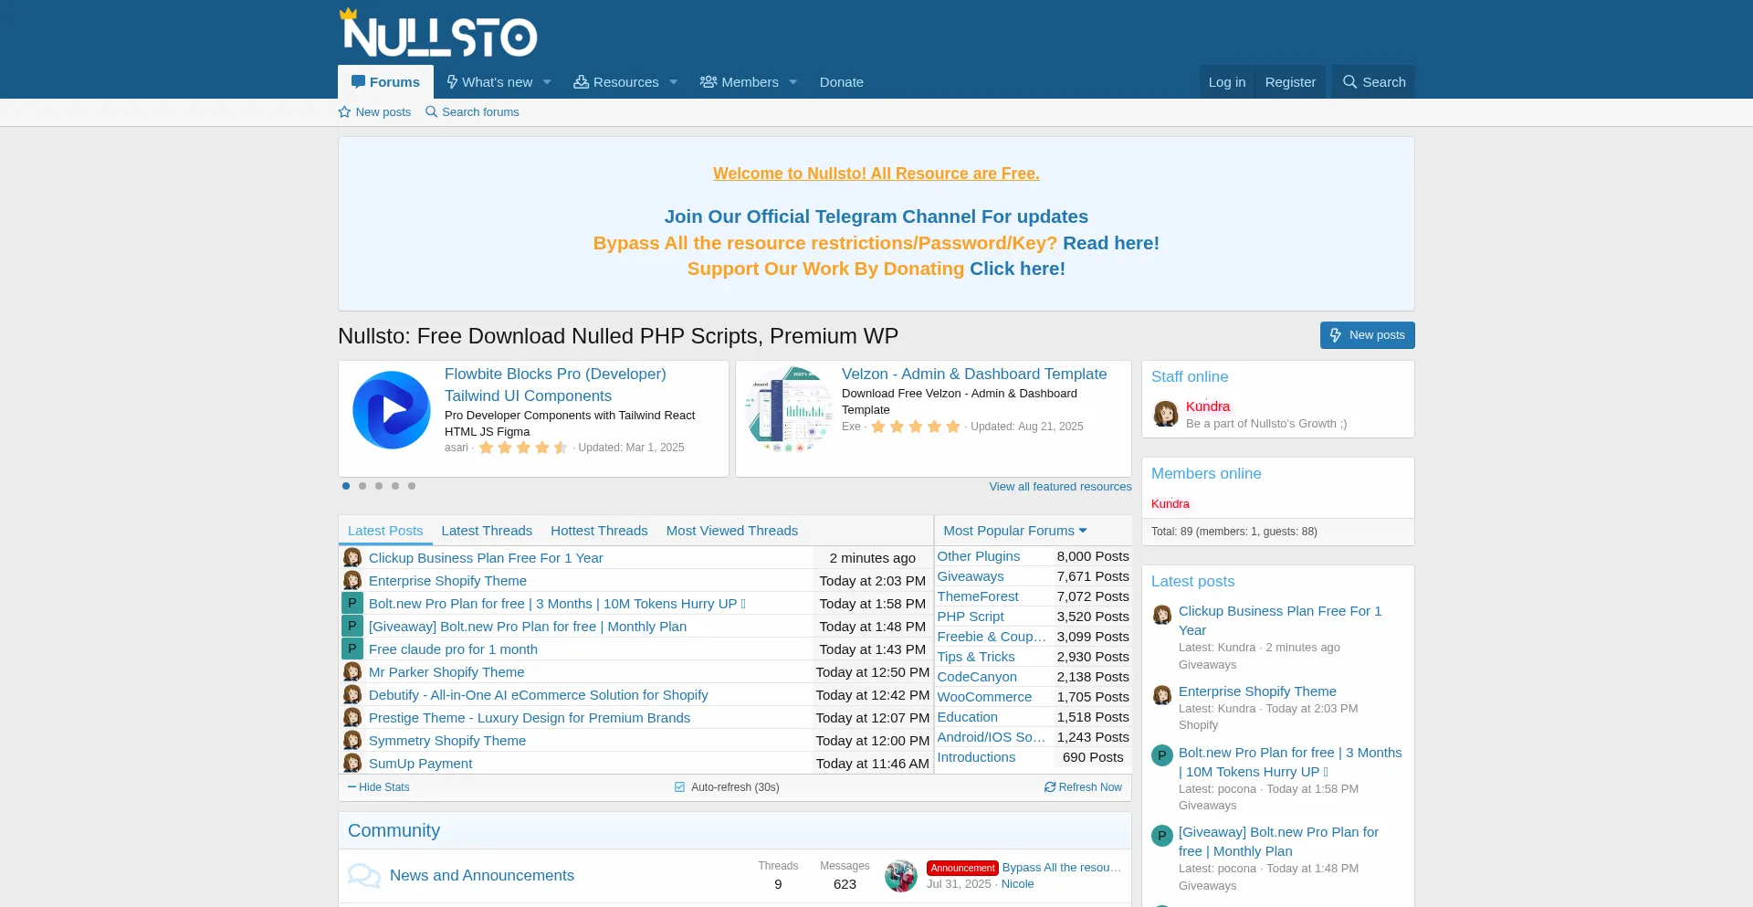
Task: Toggle the Auto-refresh (30s) checkbox
Action: [x=679, y=787]
